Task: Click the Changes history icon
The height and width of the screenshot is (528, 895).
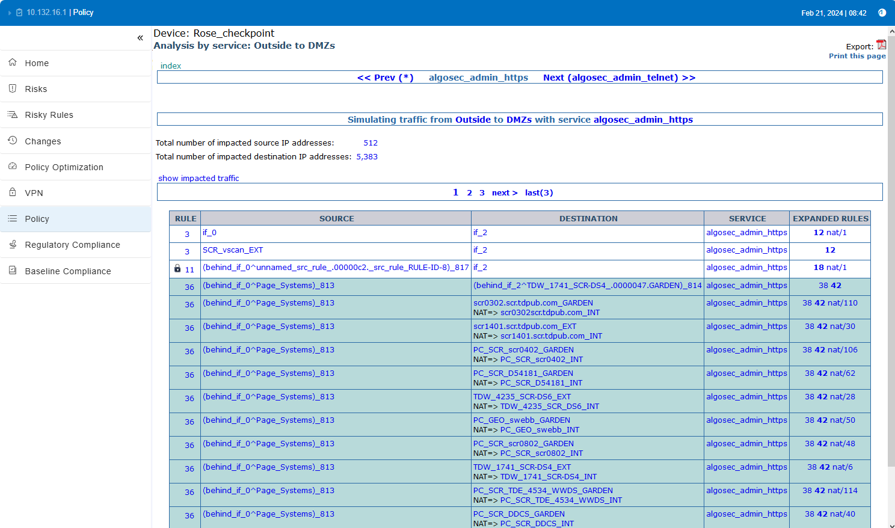Action: click(x=13, y=141)
